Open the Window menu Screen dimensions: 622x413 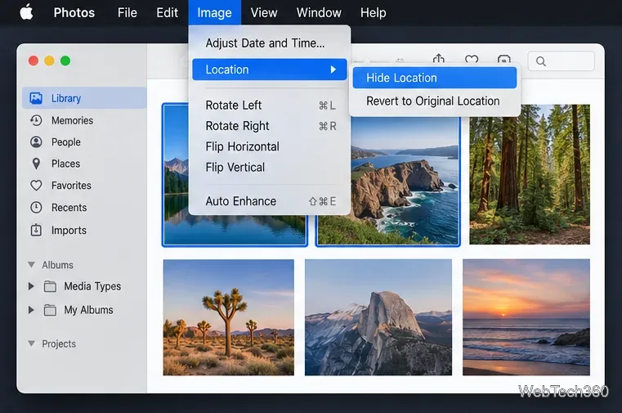[319, 13]
